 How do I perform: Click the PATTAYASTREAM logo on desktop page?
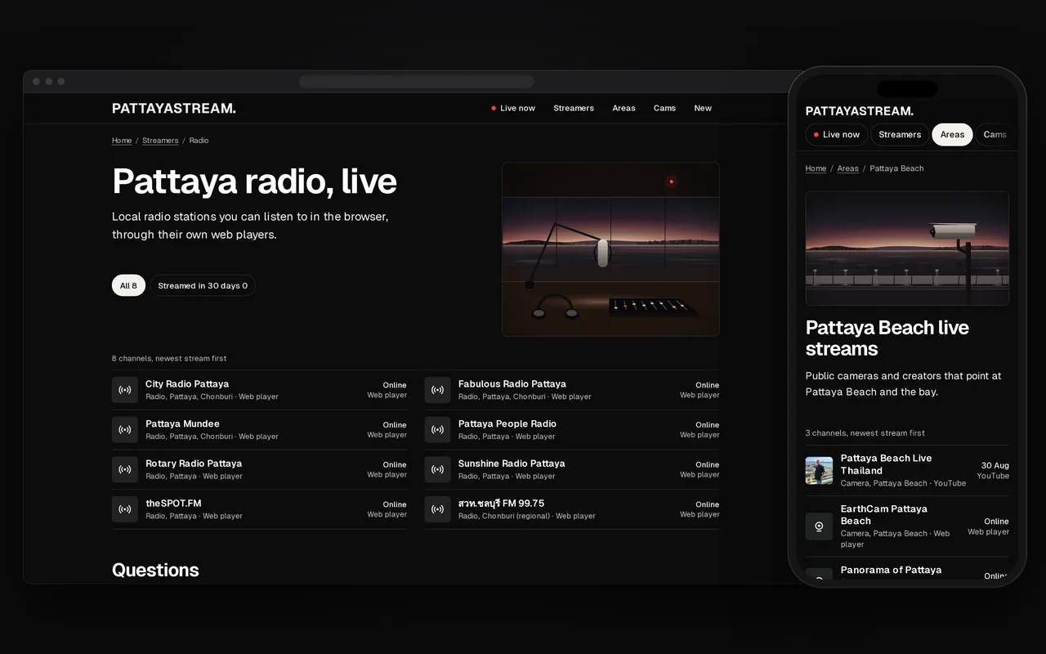coord(174,108)
